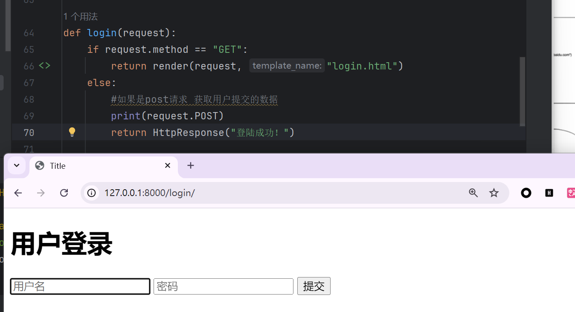Image resolution: width=575 pixels, height=312 pixels.
Task: Go back with the browser back arrow
Action: click(x=18, y=193)
